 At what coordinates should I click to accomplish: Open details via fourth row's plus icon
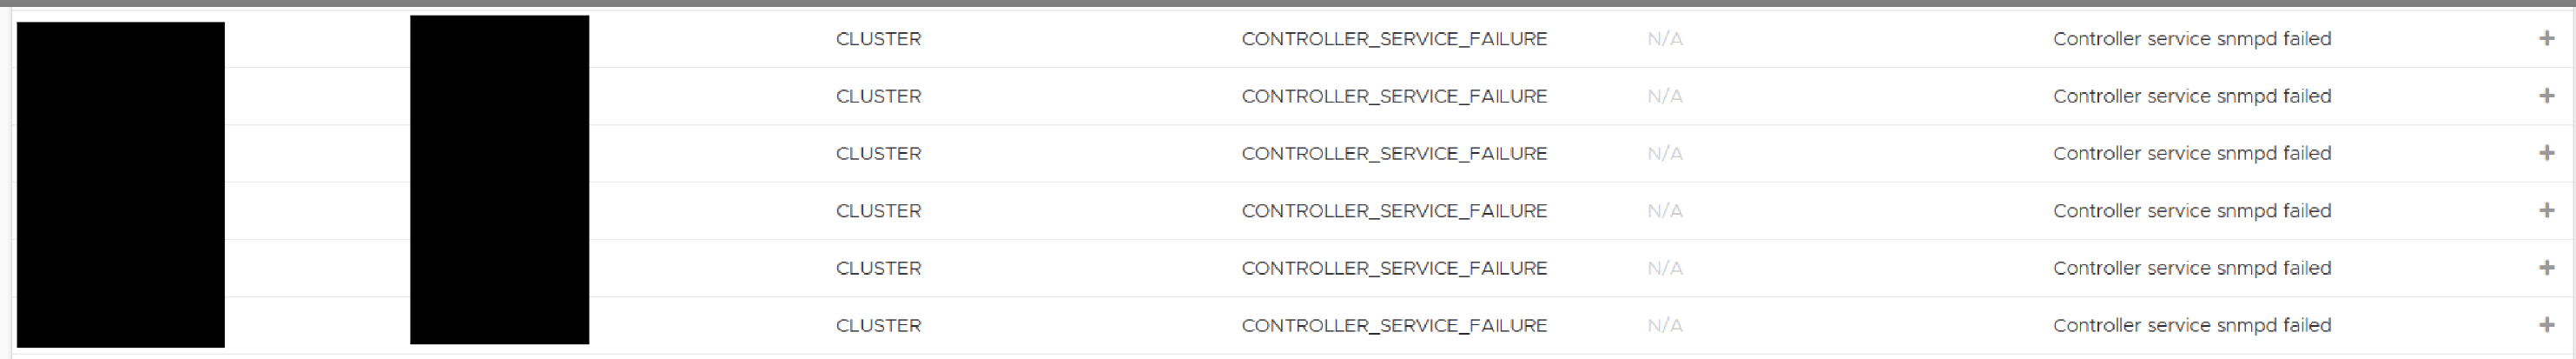pyautogui.click(x=2546, y=210)
